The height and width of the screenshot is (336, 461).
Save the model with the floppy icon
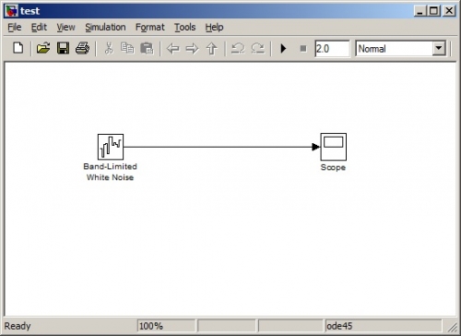tap(63, 48)
